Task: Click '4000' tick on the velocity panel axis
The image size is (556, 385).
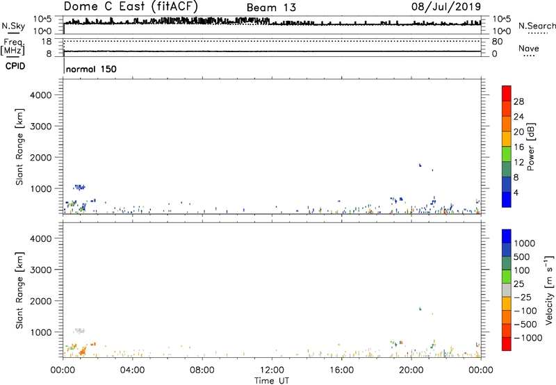Action: pyautogui.click(x=41, y=238)
